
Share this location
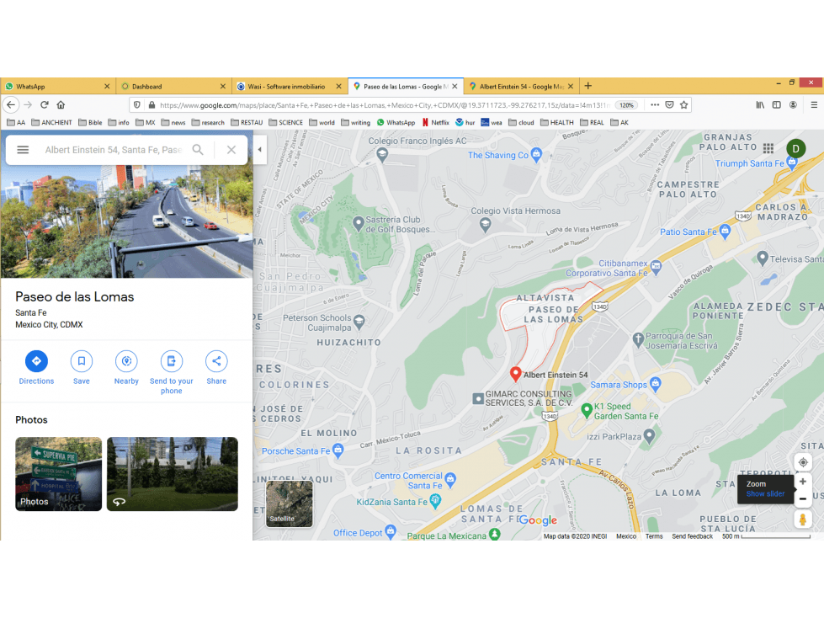(216, 361)
